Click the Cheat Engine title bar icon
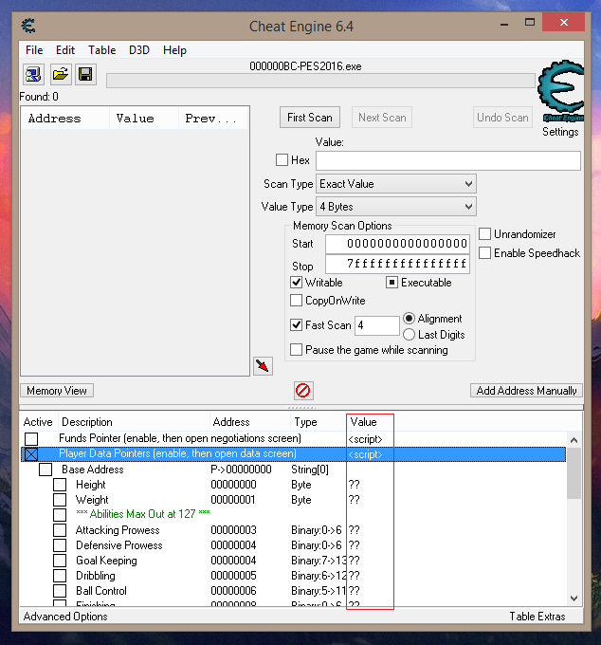Viewport: 601px width, 645px height. click(28, 26)
